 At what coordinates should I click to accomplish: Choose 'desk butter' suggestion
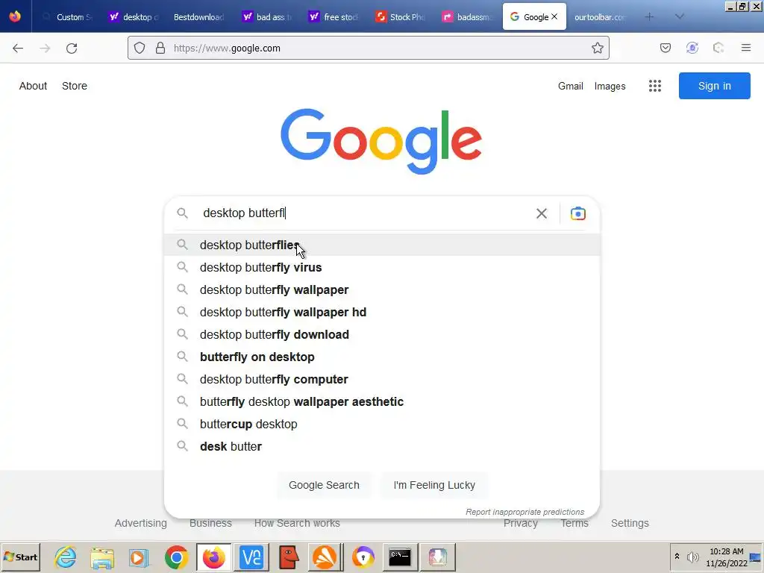[x=382, y=447]
